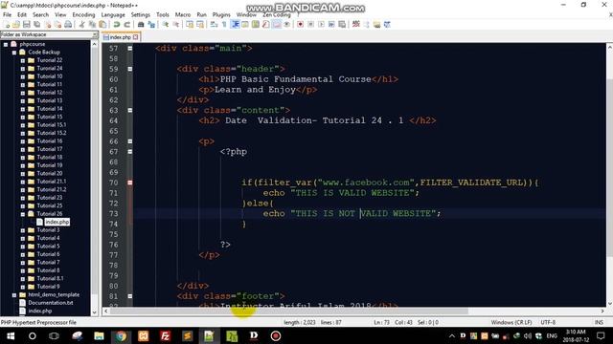This screenshot has width=613, height=344.
Task: Open the Encoding menu
Action: 83,15
